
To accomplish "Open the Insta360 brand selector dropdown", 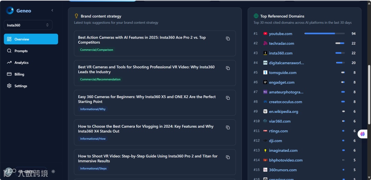I will coord(28,25).
